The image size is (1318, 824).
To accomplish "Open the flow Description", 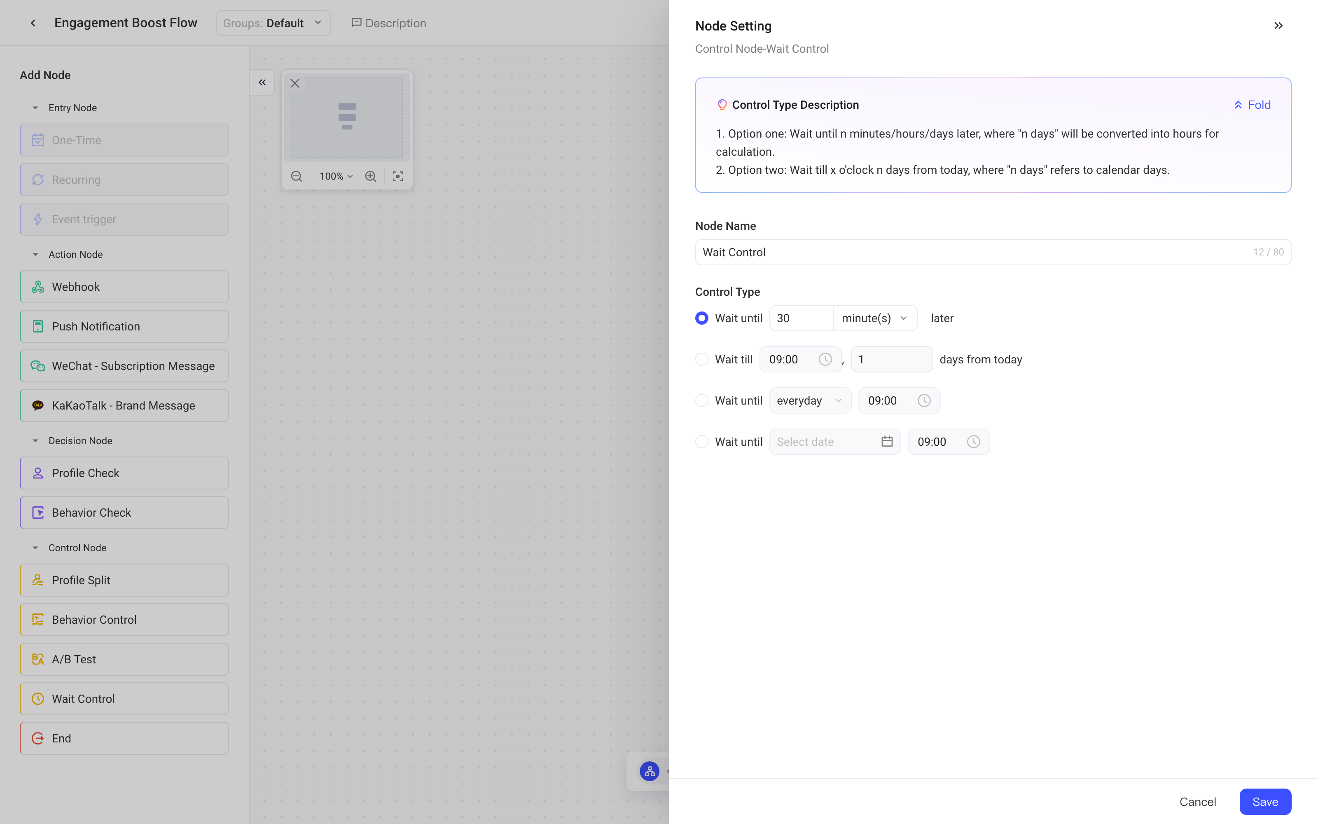I will tap(388, 23).
